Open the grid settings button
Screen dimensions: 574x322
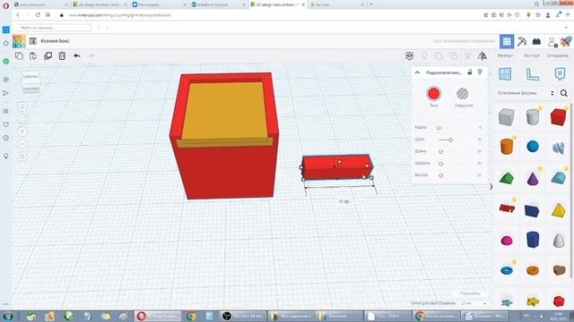click(470, 293)
